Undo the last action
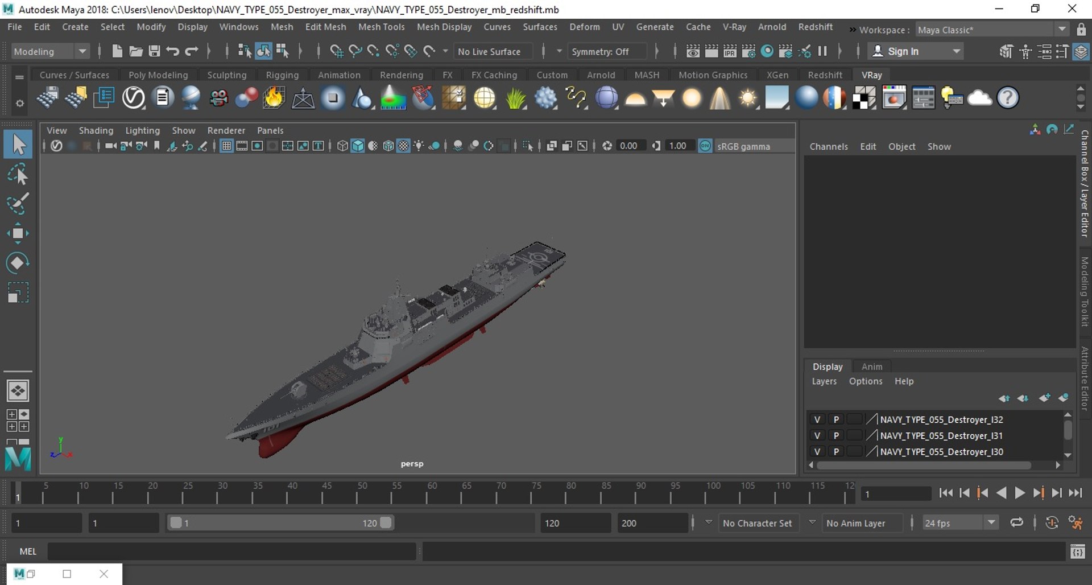Image resolution: width=1092 pixels, height=585 pixels. pyautogui.click(x=173, y=51)
